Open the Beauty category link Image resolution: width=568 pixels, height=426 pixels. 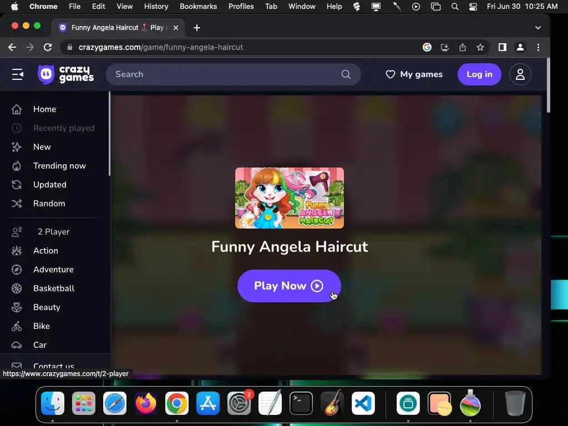point(47,307)
